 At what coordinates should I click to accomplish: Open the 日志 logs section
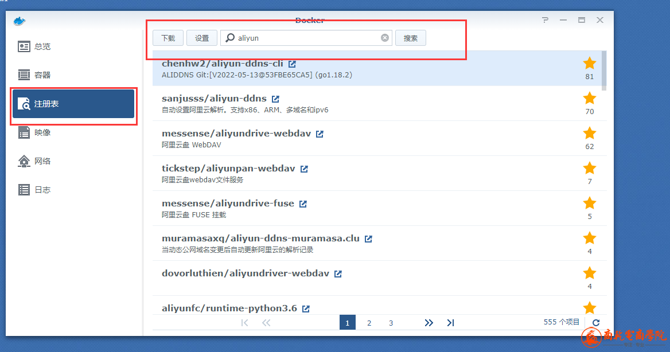73,190
